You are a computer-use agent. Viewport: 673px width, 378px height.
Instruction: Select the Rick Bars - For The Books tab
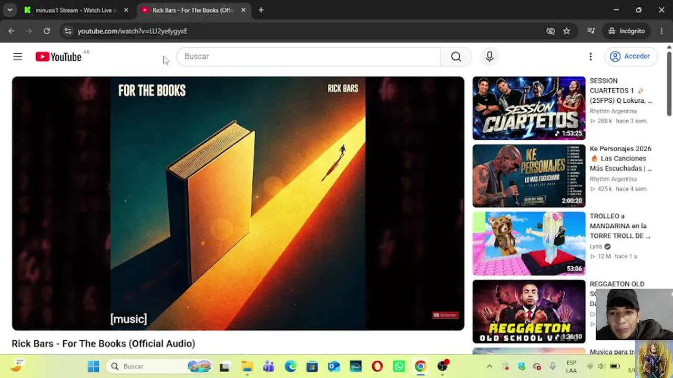pos(193,10)
